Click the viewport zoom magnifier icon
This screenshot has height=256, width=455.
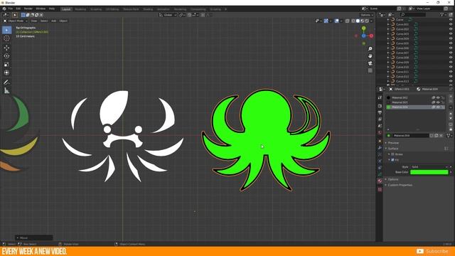370,49
